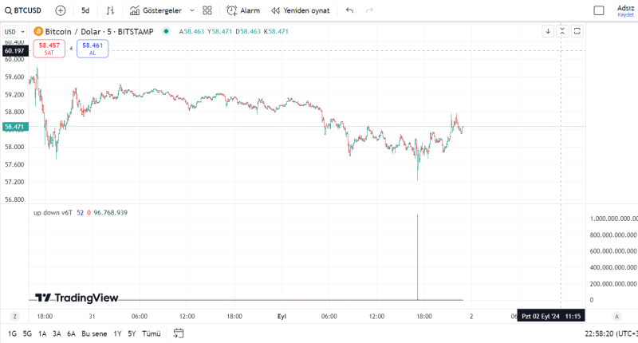Click the add symbol plus icon
The image size is (638, 343).
(x=61, y=11)
